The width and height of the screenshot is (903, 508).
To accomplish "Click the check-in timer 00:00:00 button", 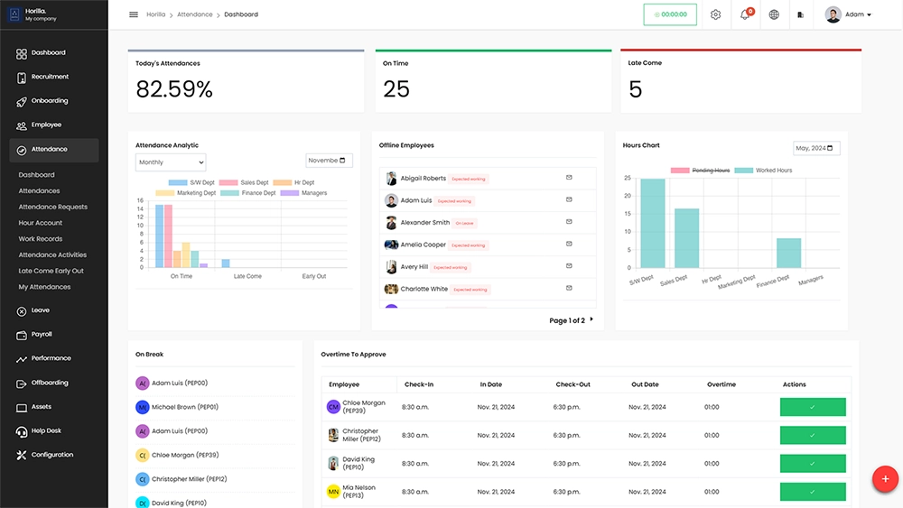I will click(670, 14).
